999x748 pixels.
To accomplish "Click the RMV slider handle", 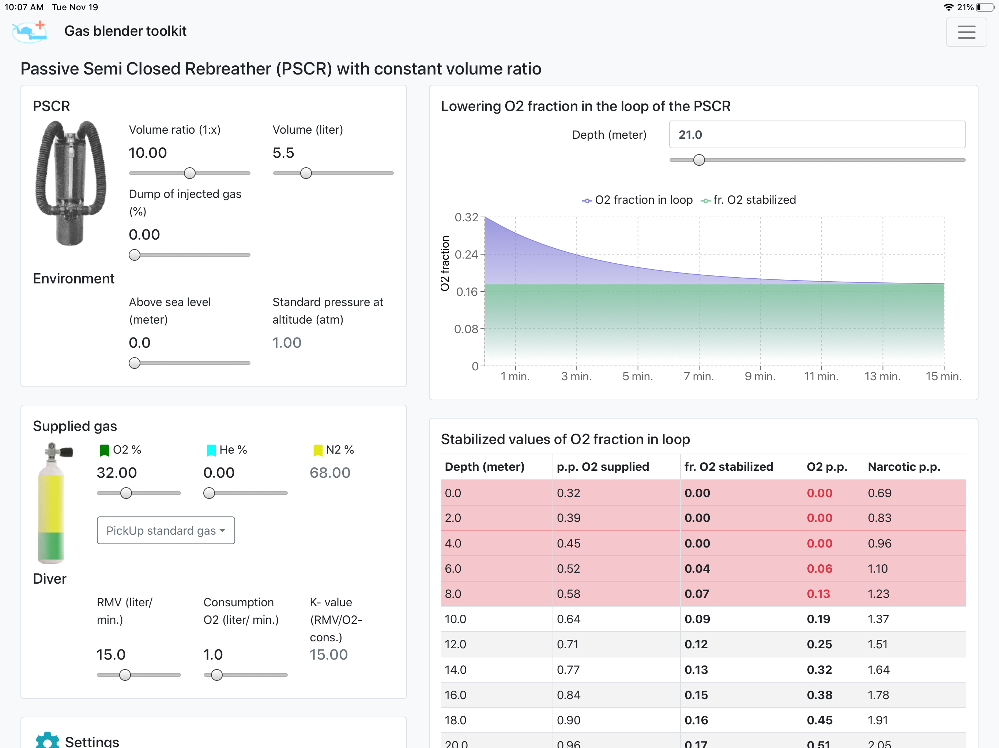I will click(x=125, y=675).
